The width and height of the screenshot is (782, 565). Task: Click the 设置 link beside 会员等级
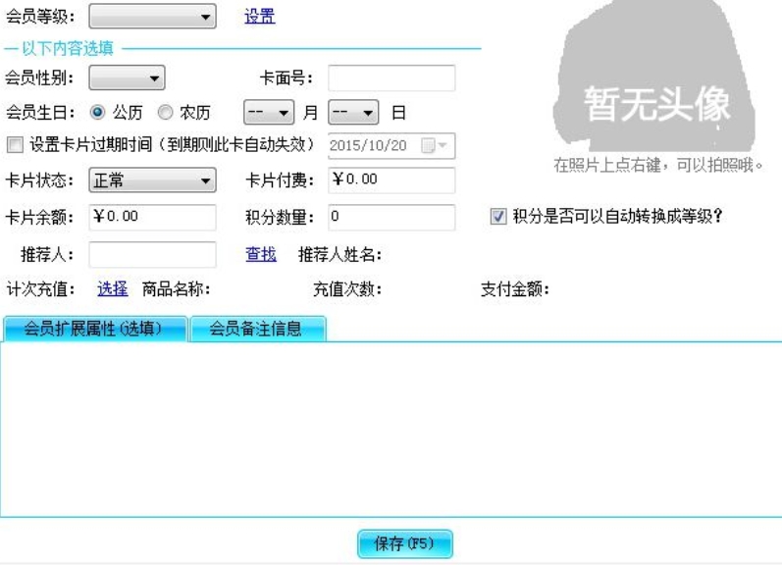259,17
